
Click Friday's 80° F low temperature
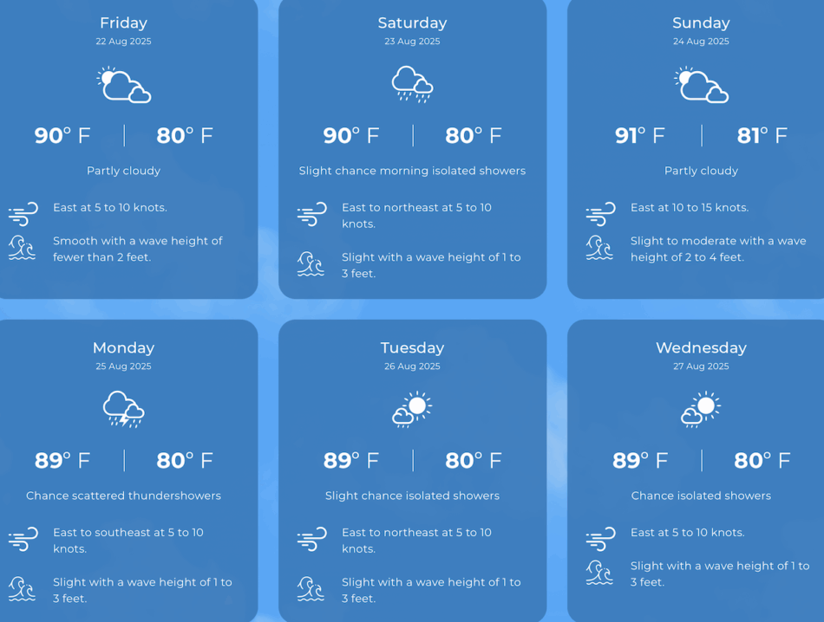(x=185, y=135)
